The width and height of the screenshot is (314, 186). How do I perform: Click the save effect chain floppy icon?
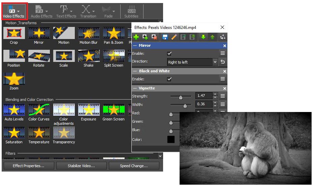(165, 37)
